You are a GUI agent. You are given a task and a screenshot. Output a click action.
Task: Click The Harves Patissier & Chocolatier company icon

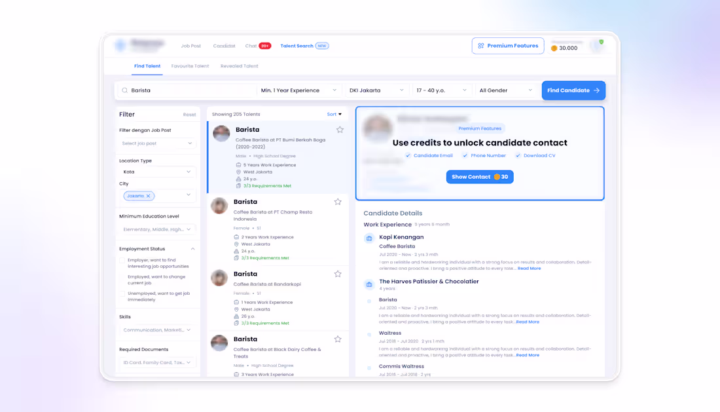coord(369,284)
